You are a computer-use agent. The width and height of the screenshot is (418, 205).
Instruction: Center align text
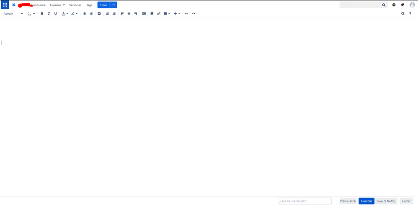click(129, 13)
